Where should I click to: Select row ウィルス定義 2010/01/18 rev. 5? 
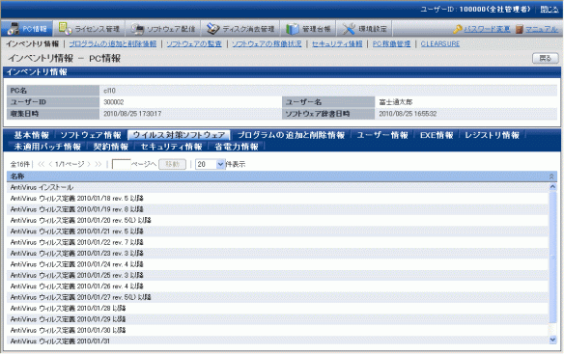click(x=277, y=199)
